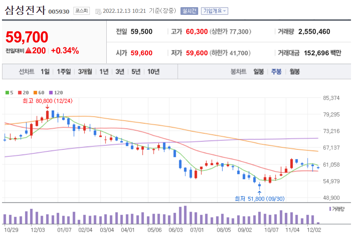Click the 12/03 date axis label
This screenshot has width=353, height=236.
tap(38, 230)
